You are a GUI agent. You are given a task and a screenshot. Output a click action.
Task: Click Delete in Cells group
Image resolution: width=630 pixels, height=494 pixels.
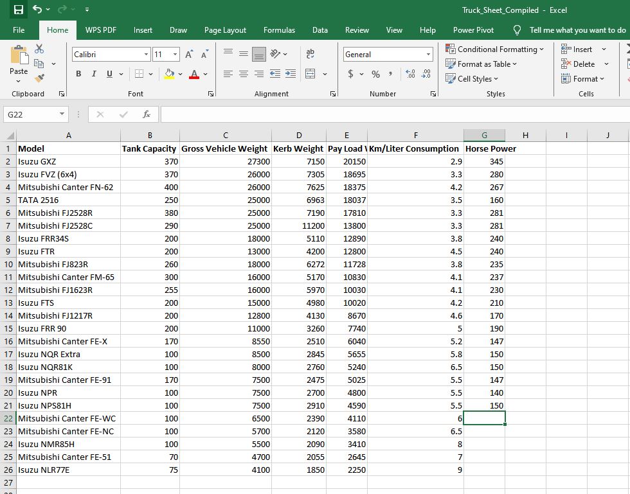coord(578,64)
